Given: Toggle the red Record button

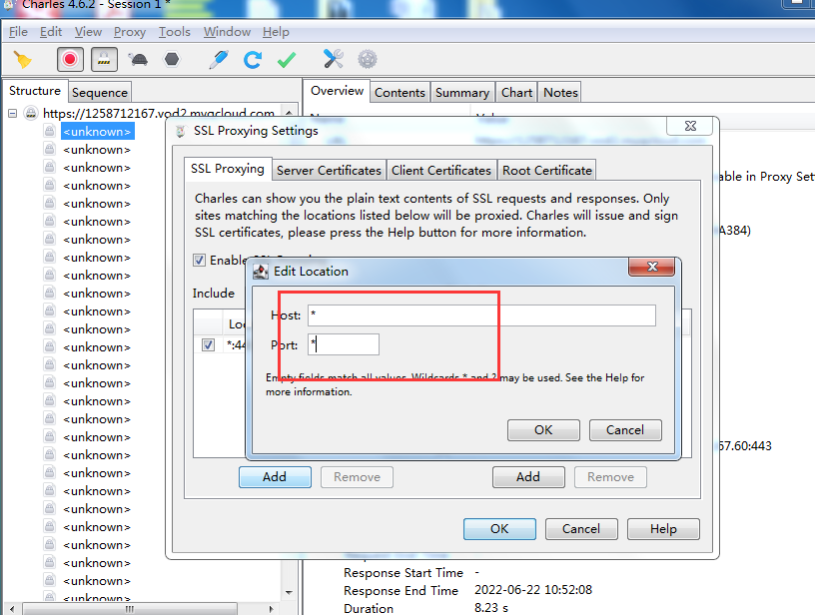Looking at the screenshot, I should [70, 60].
